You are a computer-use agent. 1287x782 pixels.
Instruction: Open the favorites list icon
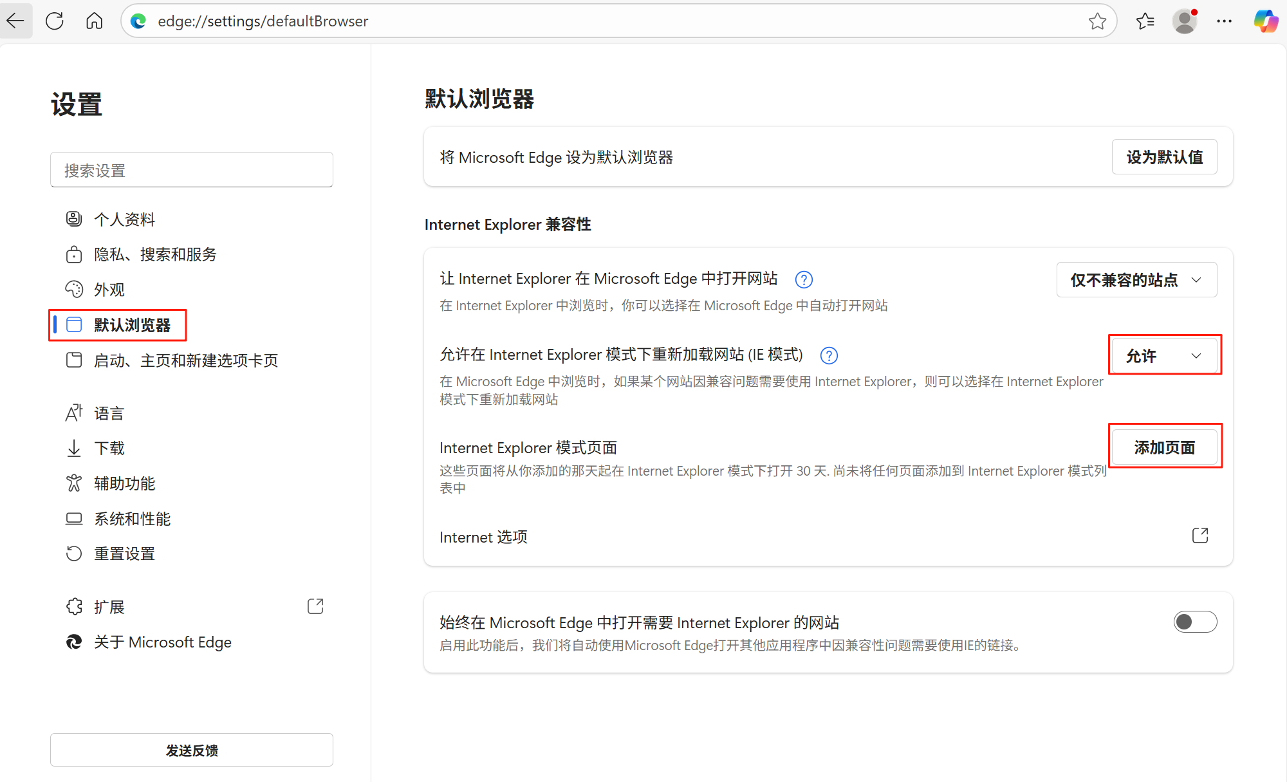click(x=1145, y=21)
